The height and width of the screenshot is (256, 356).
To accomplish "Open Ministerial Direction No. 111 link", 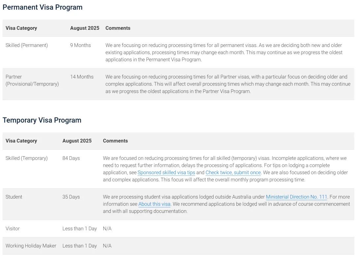I will point(296,197).
